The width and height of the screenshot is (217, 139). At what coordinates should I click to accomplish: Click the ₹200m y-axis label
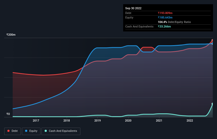[x=11, y=35]
